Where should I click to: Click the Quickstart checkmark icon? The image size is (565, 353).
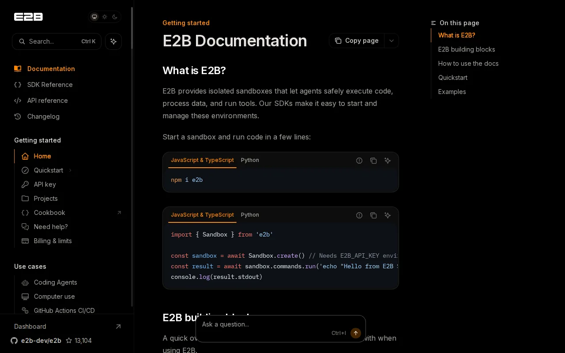(x=25, y=170)
